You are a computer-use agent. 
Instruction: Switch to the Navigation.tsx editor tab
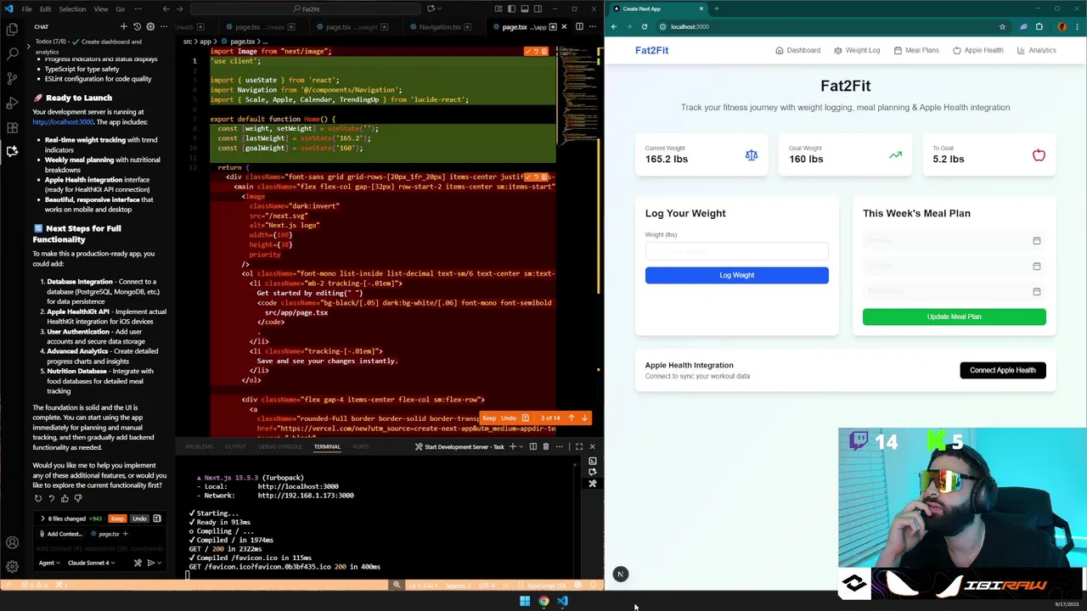(440, 26)
